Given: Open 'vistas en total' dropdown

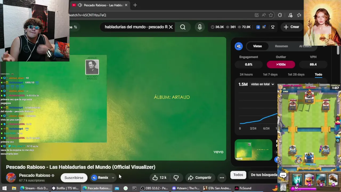Looking at the screenshot, I should coord(262,84).
